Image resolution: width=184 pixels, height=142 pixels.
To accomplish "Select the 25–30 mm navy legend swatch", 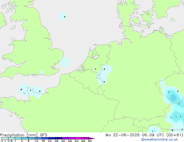I will tap(58, 138).
